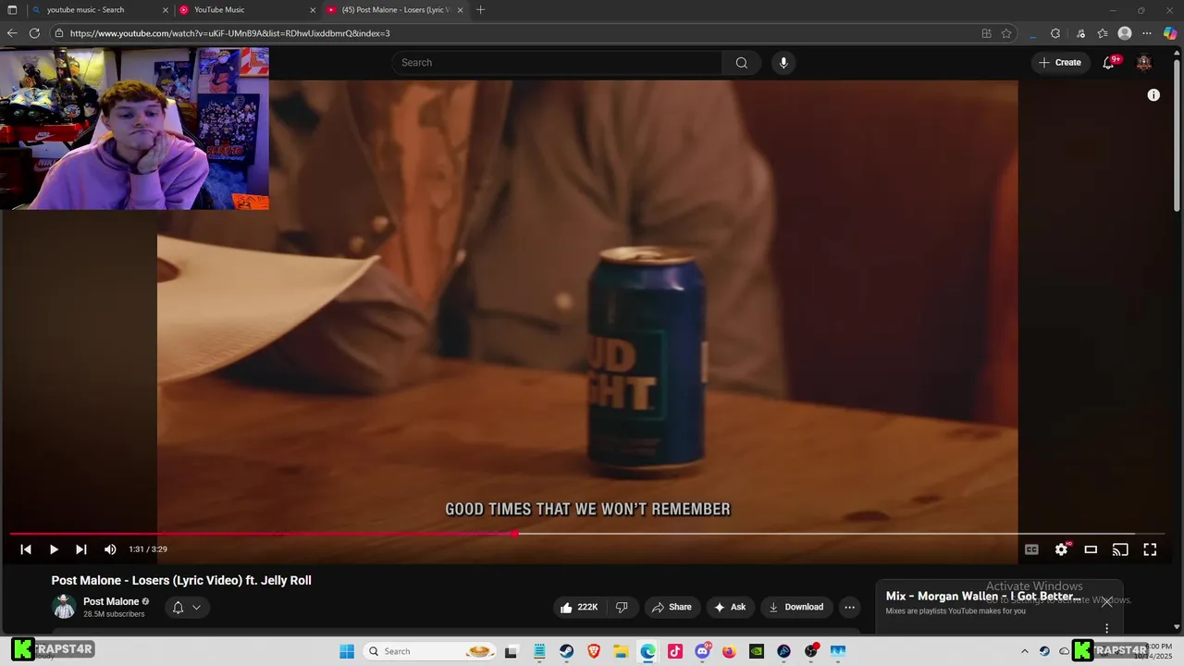Open Copilot in Edge toolbar

click(x=1170, y=33)
